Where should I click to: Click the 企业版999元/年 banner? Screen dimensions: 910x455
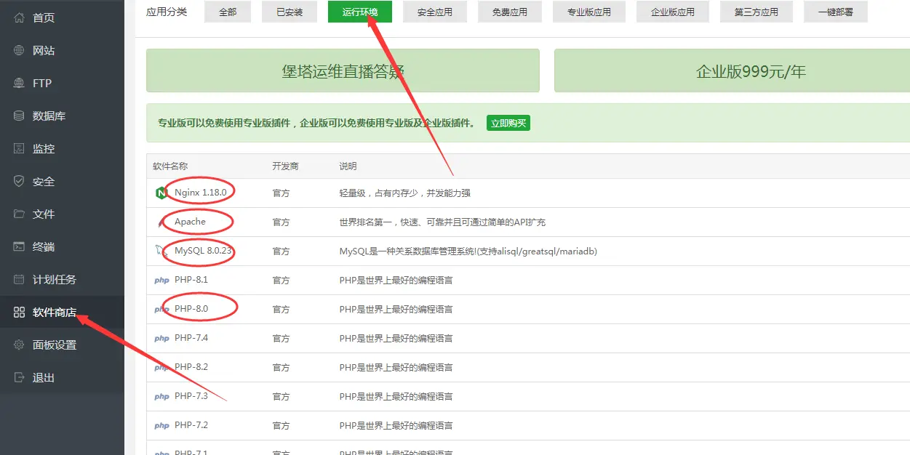tap(732, 71)
